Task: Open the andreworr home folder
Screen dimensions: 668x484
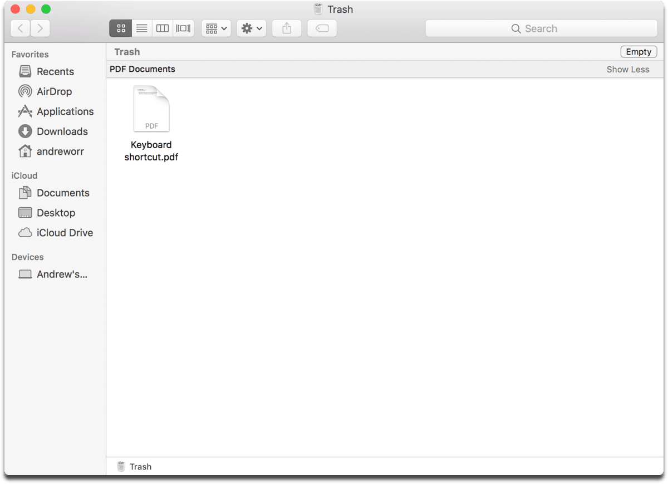Action: click(61, 151)
